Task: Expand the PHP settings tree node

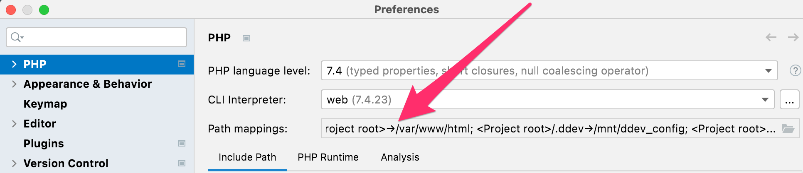Action: coord(14,64)
